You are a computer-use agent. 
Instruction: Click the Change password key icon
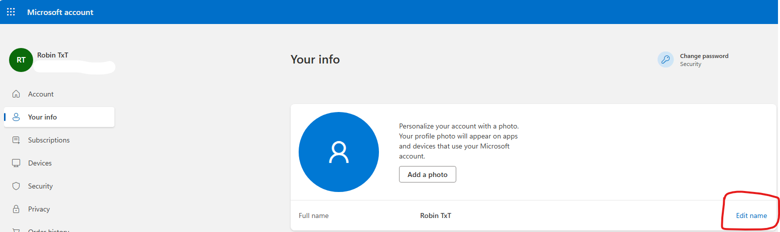click(666, 59)
